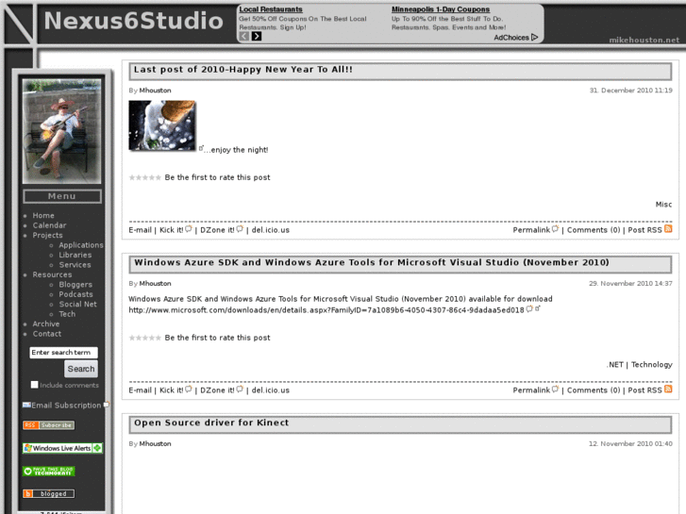Screen dimensions: 686x514
Task: Click the Misc category link
Action: (663, 205)
